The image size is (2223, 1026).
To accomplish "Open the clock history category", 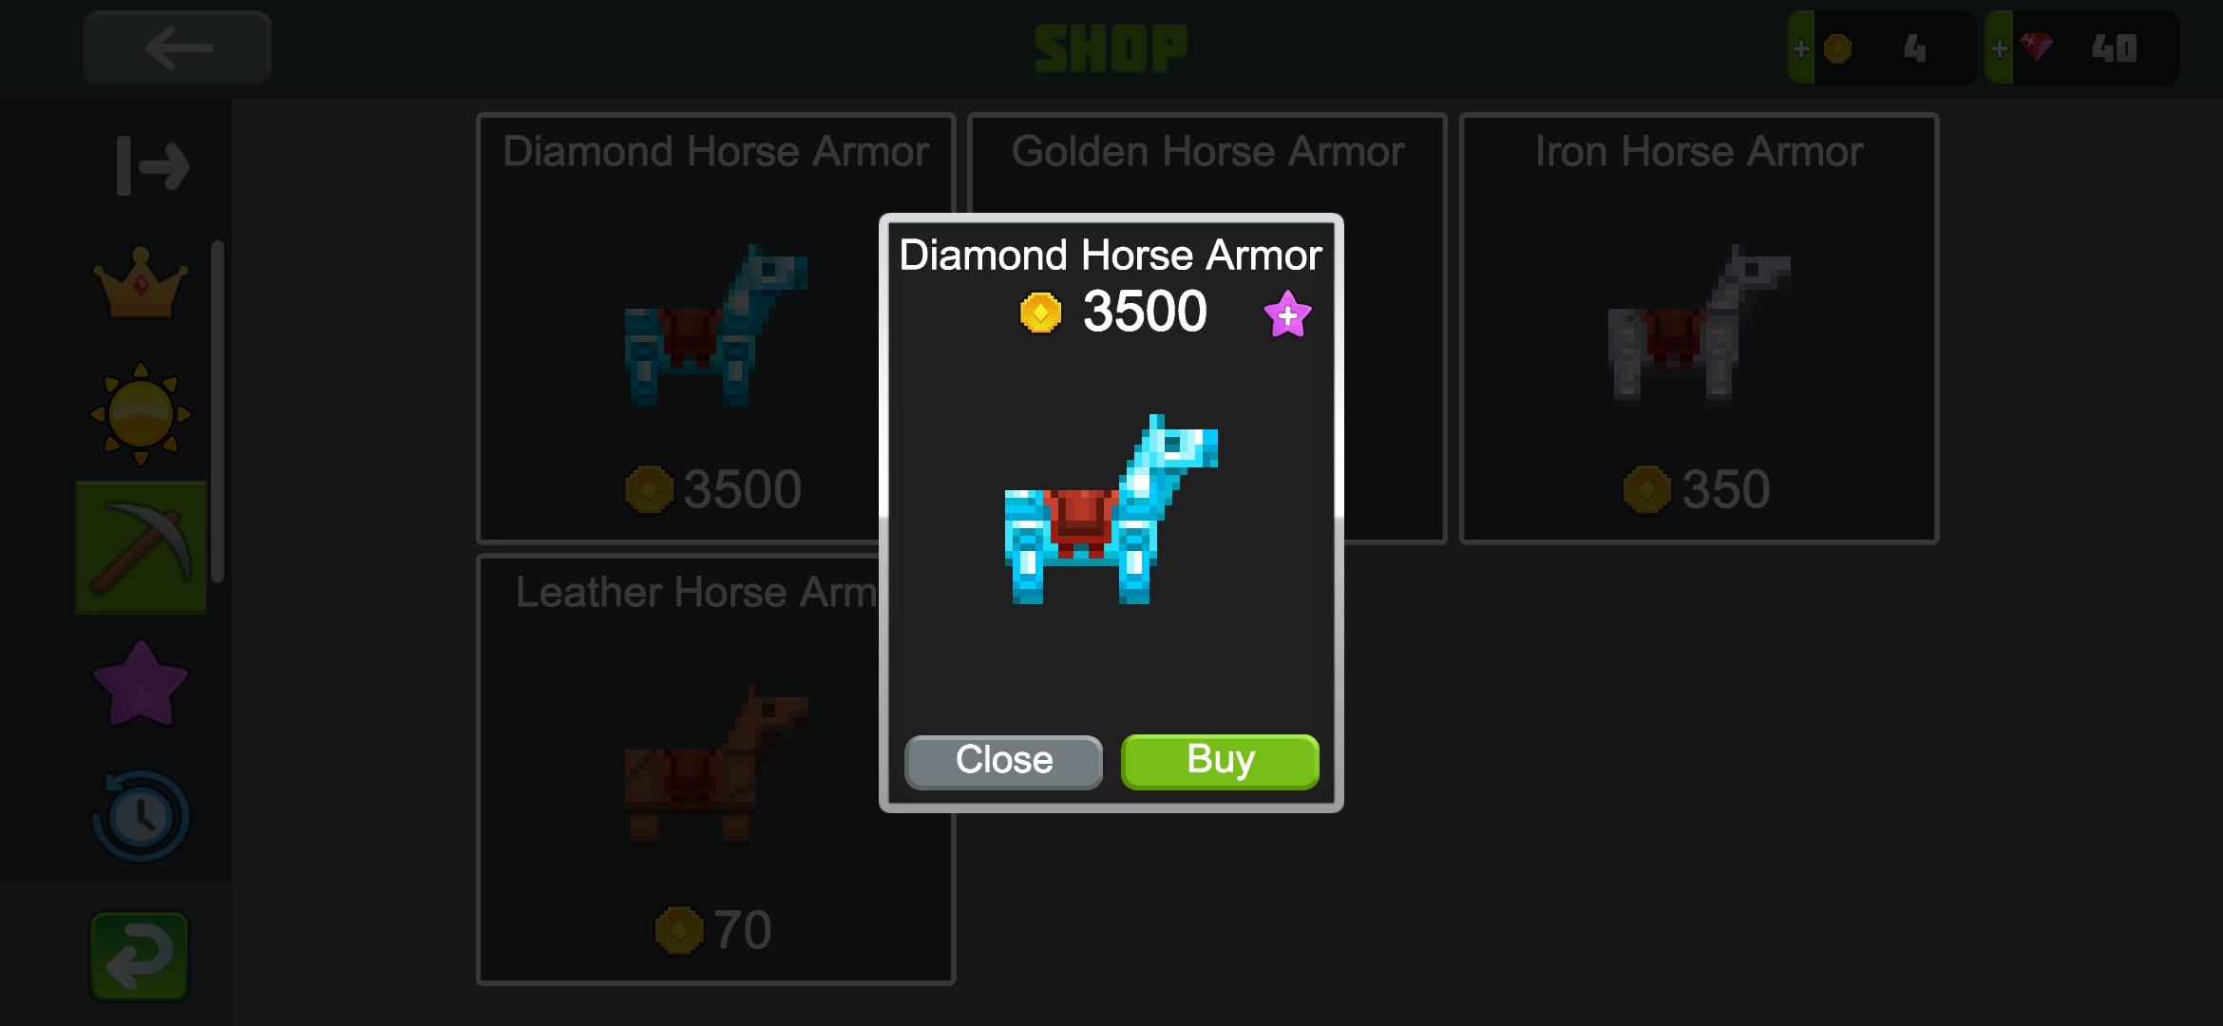I will 141,816.
